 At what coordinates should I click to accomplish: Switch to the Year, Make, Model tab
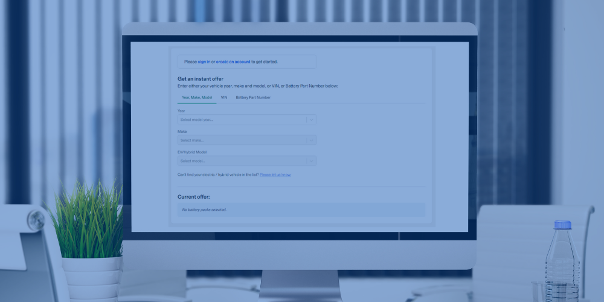point(197,97)
